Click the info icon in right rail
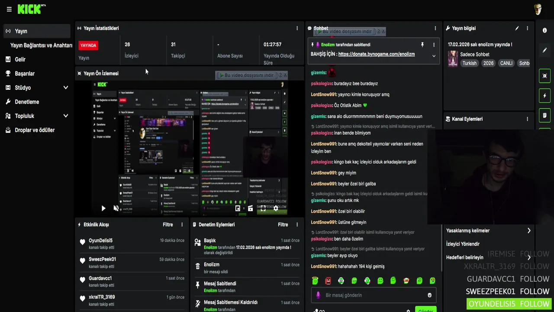 click(x=544, y=30)
